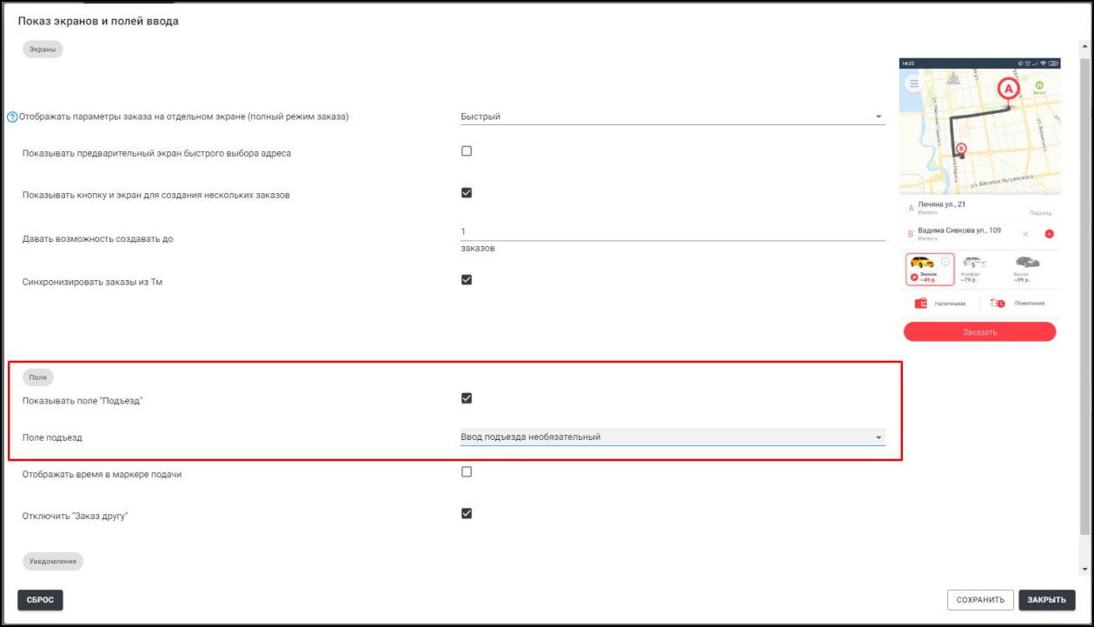Viewport: 1094px width, 627px height.
Task: Select the yellow Economy taxi icon
Action: pyautogui.click(x=922, y=263)
